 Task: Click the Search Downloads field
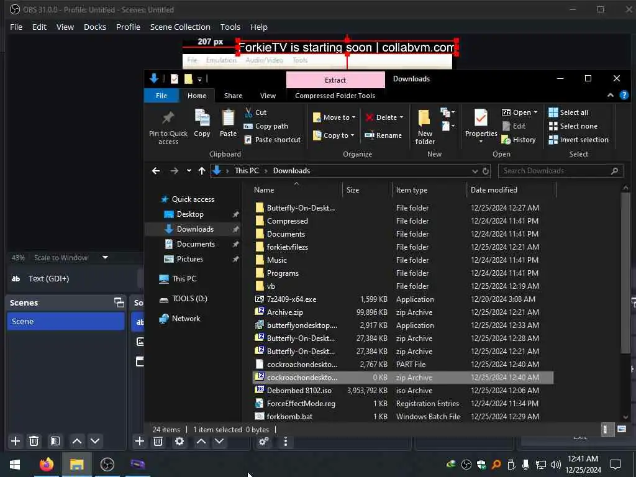560,171
